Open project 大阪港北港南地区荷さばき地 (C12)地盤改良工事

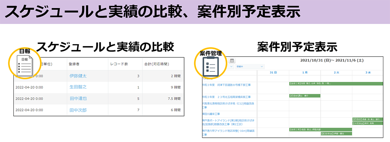pyautogui.click(x=228, y=106)
